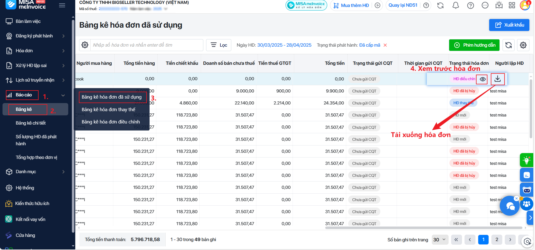This screenshot has width=535, height=250.
Task: Go to first page button
Action: [456, 240]
